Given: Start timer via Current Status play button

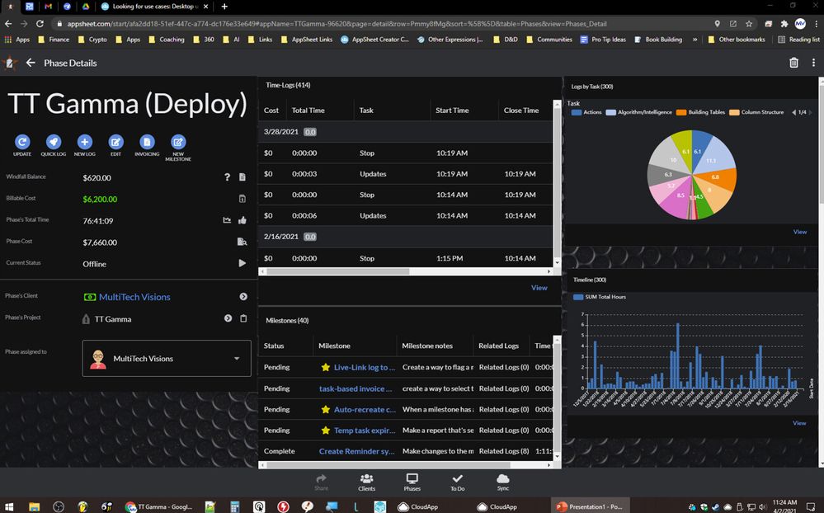Looking at the screenshot, I should (x=242, y=263).
